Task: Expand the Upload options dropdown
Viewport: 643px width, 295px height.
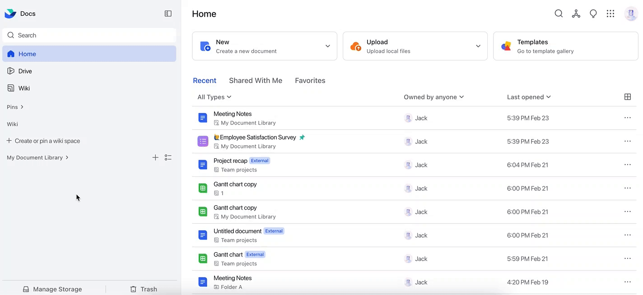Action: (478, 46)
